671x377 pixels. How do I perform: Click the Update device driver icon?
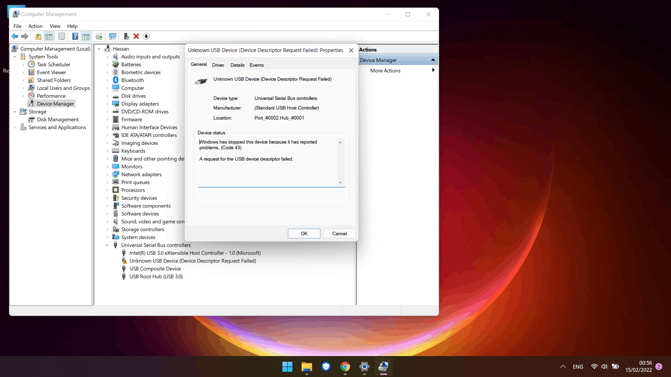click(126, 36)
